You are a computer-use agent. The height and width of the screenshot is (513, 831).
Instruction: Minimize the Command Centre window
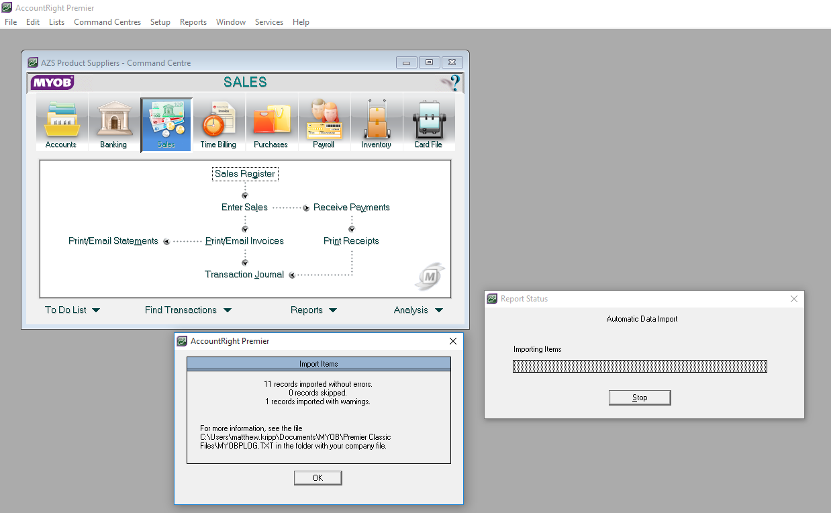point(406,62)
